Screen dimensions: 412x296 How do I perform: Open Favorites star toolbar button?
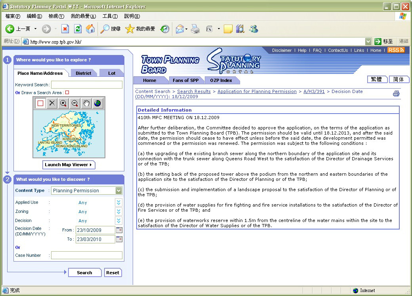pos(140,29)
